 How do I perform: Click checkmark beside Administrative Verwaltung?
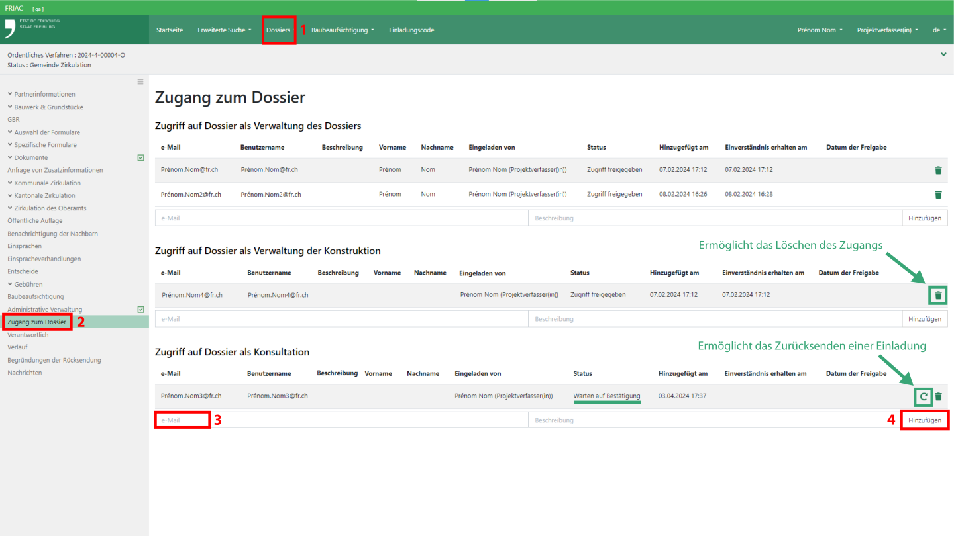[x=140, y=309]
